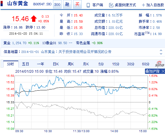Switch to the 五日 five-day tab
The height and width of the screenshot is (133, 165).
tap(25, 64)
